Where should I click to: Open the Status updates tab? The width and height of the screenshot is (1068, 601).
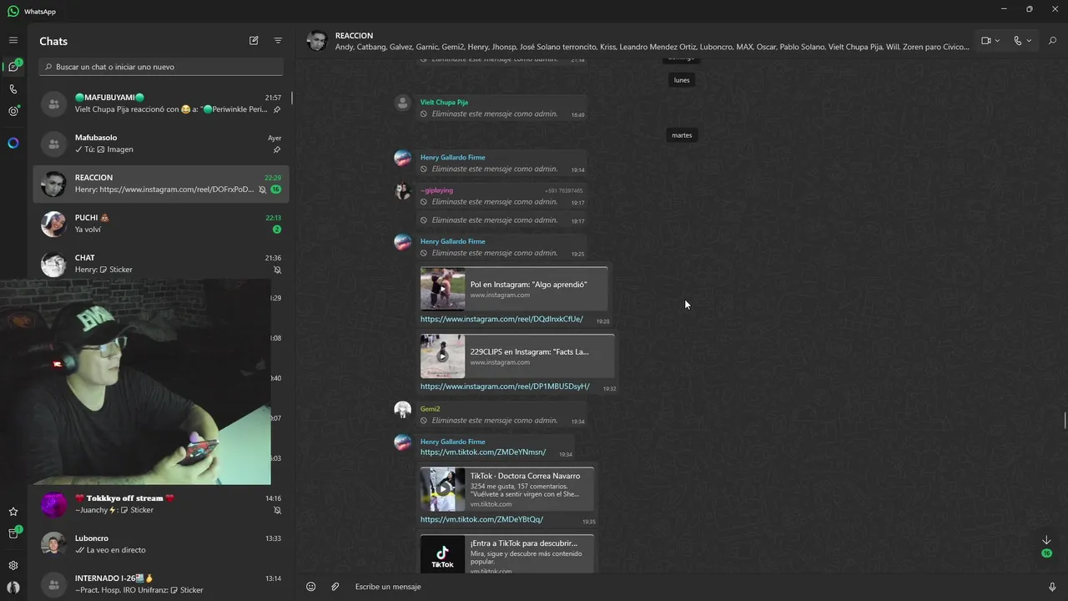[13, 111]
